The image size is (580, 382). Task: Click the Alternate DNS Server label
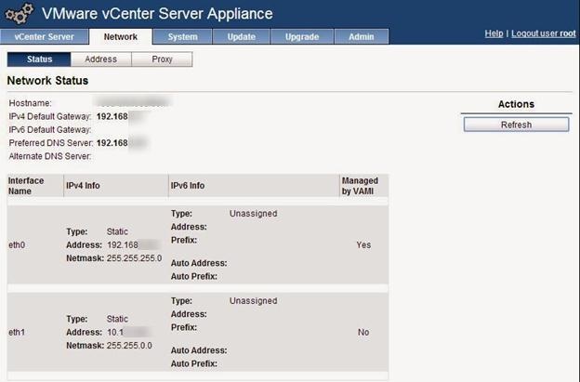point(50,156)
